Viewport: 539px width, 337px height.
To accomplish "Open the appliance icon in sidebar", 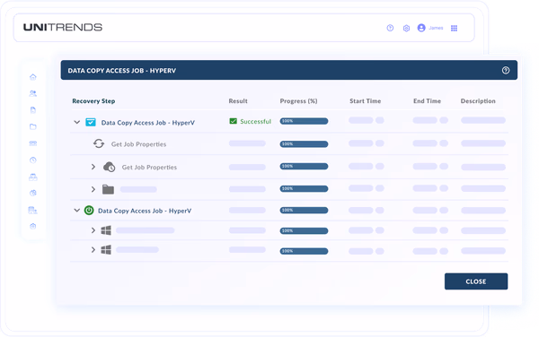I will click(x=33, y=143).
